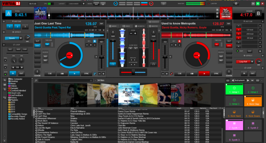Delete deck B hot cue 129 beat
The image size is (266, 143).
pyautogui.click(x=260, y=30)
